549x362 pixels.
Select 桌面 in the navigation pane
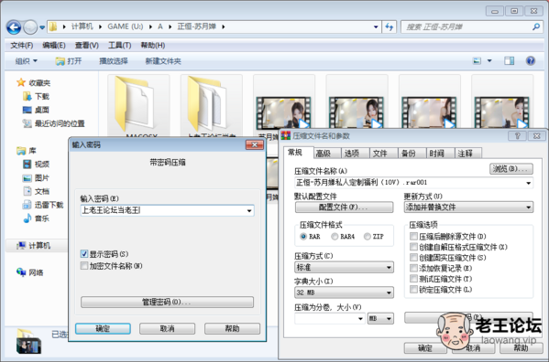[36, 110]
